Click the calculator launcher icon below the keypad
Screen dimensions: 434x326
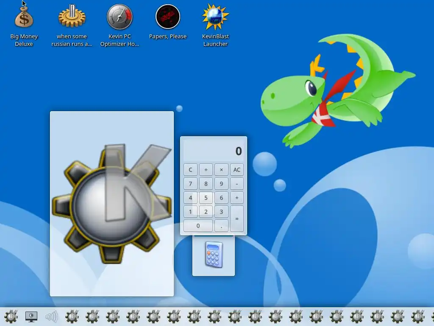pyautogui.click(x=214, y=255)
